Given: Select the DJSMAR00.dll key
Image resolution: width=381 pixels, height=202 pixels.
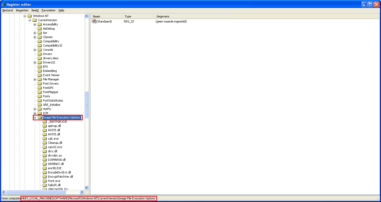Looking at the screenshot, I should point(57,160).
